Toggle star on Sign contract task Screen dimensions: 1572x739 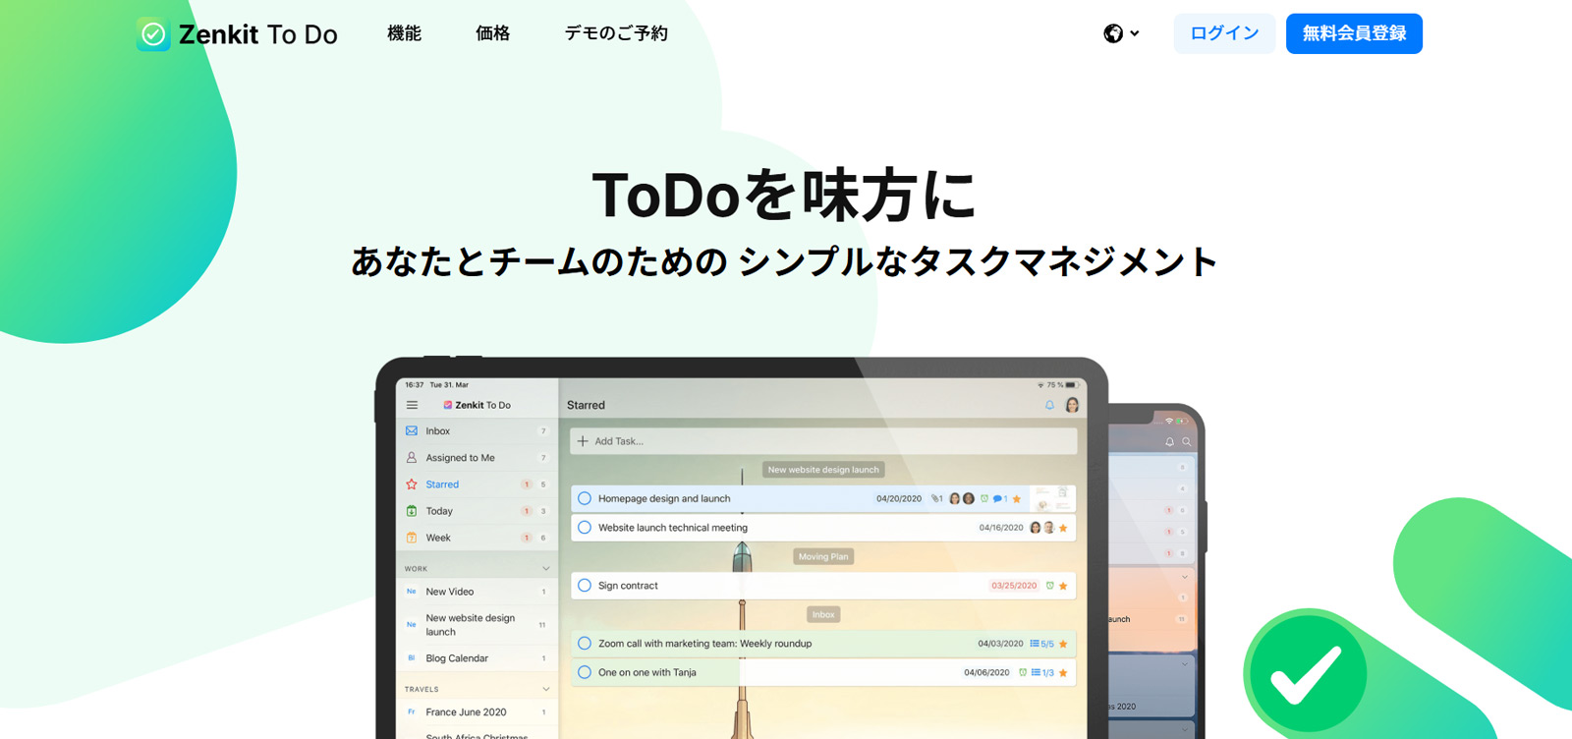(x=1063, y=586)
